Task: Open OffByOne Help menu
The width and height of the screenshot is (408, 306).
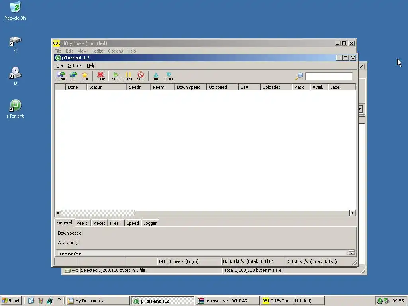Action: coord(131,51)
